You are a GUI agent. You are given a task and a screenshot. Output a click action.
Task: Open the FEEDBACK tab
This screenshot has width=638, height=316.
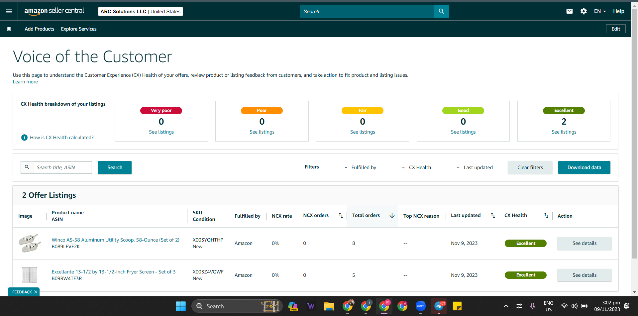22,292
